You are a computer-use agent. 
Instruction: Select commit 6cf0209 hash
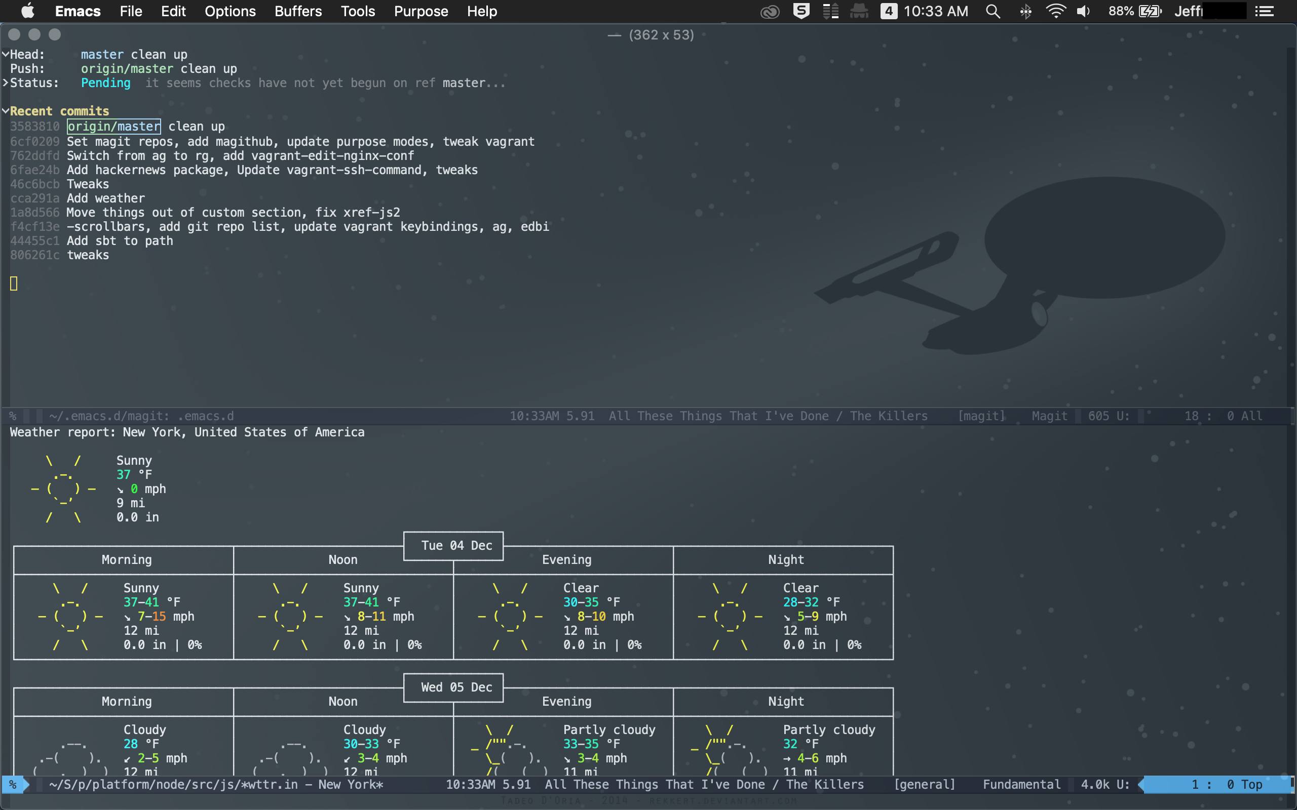click(x=35, y=141)
